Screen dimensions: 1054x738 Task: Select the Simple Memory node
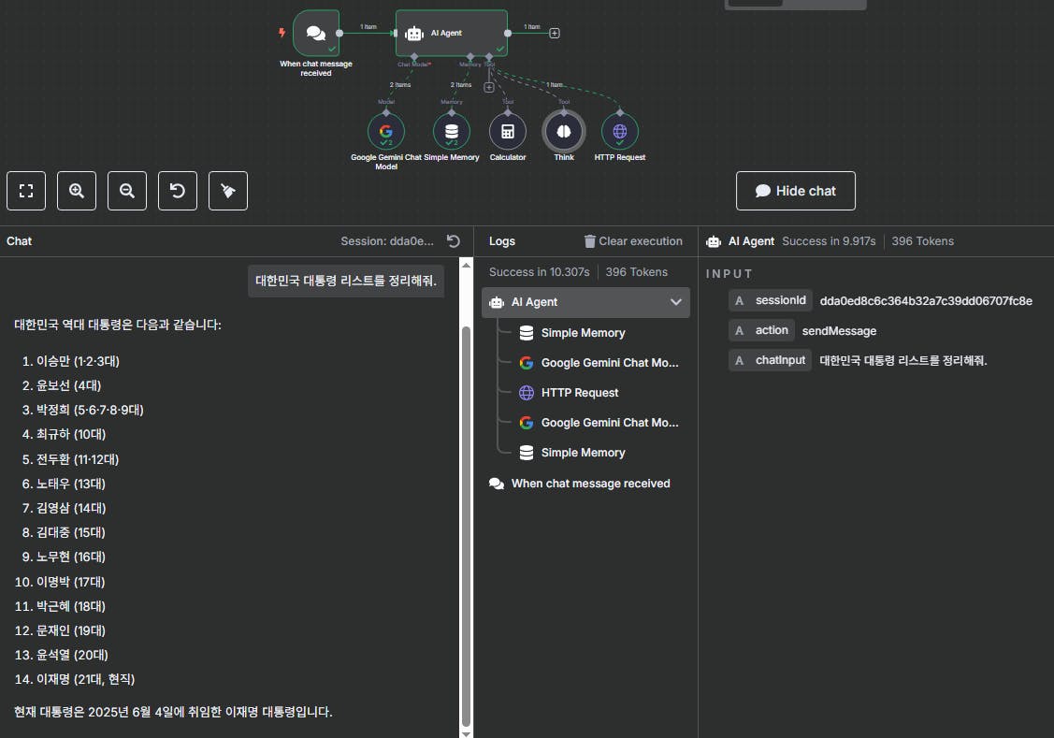(452, 132)
